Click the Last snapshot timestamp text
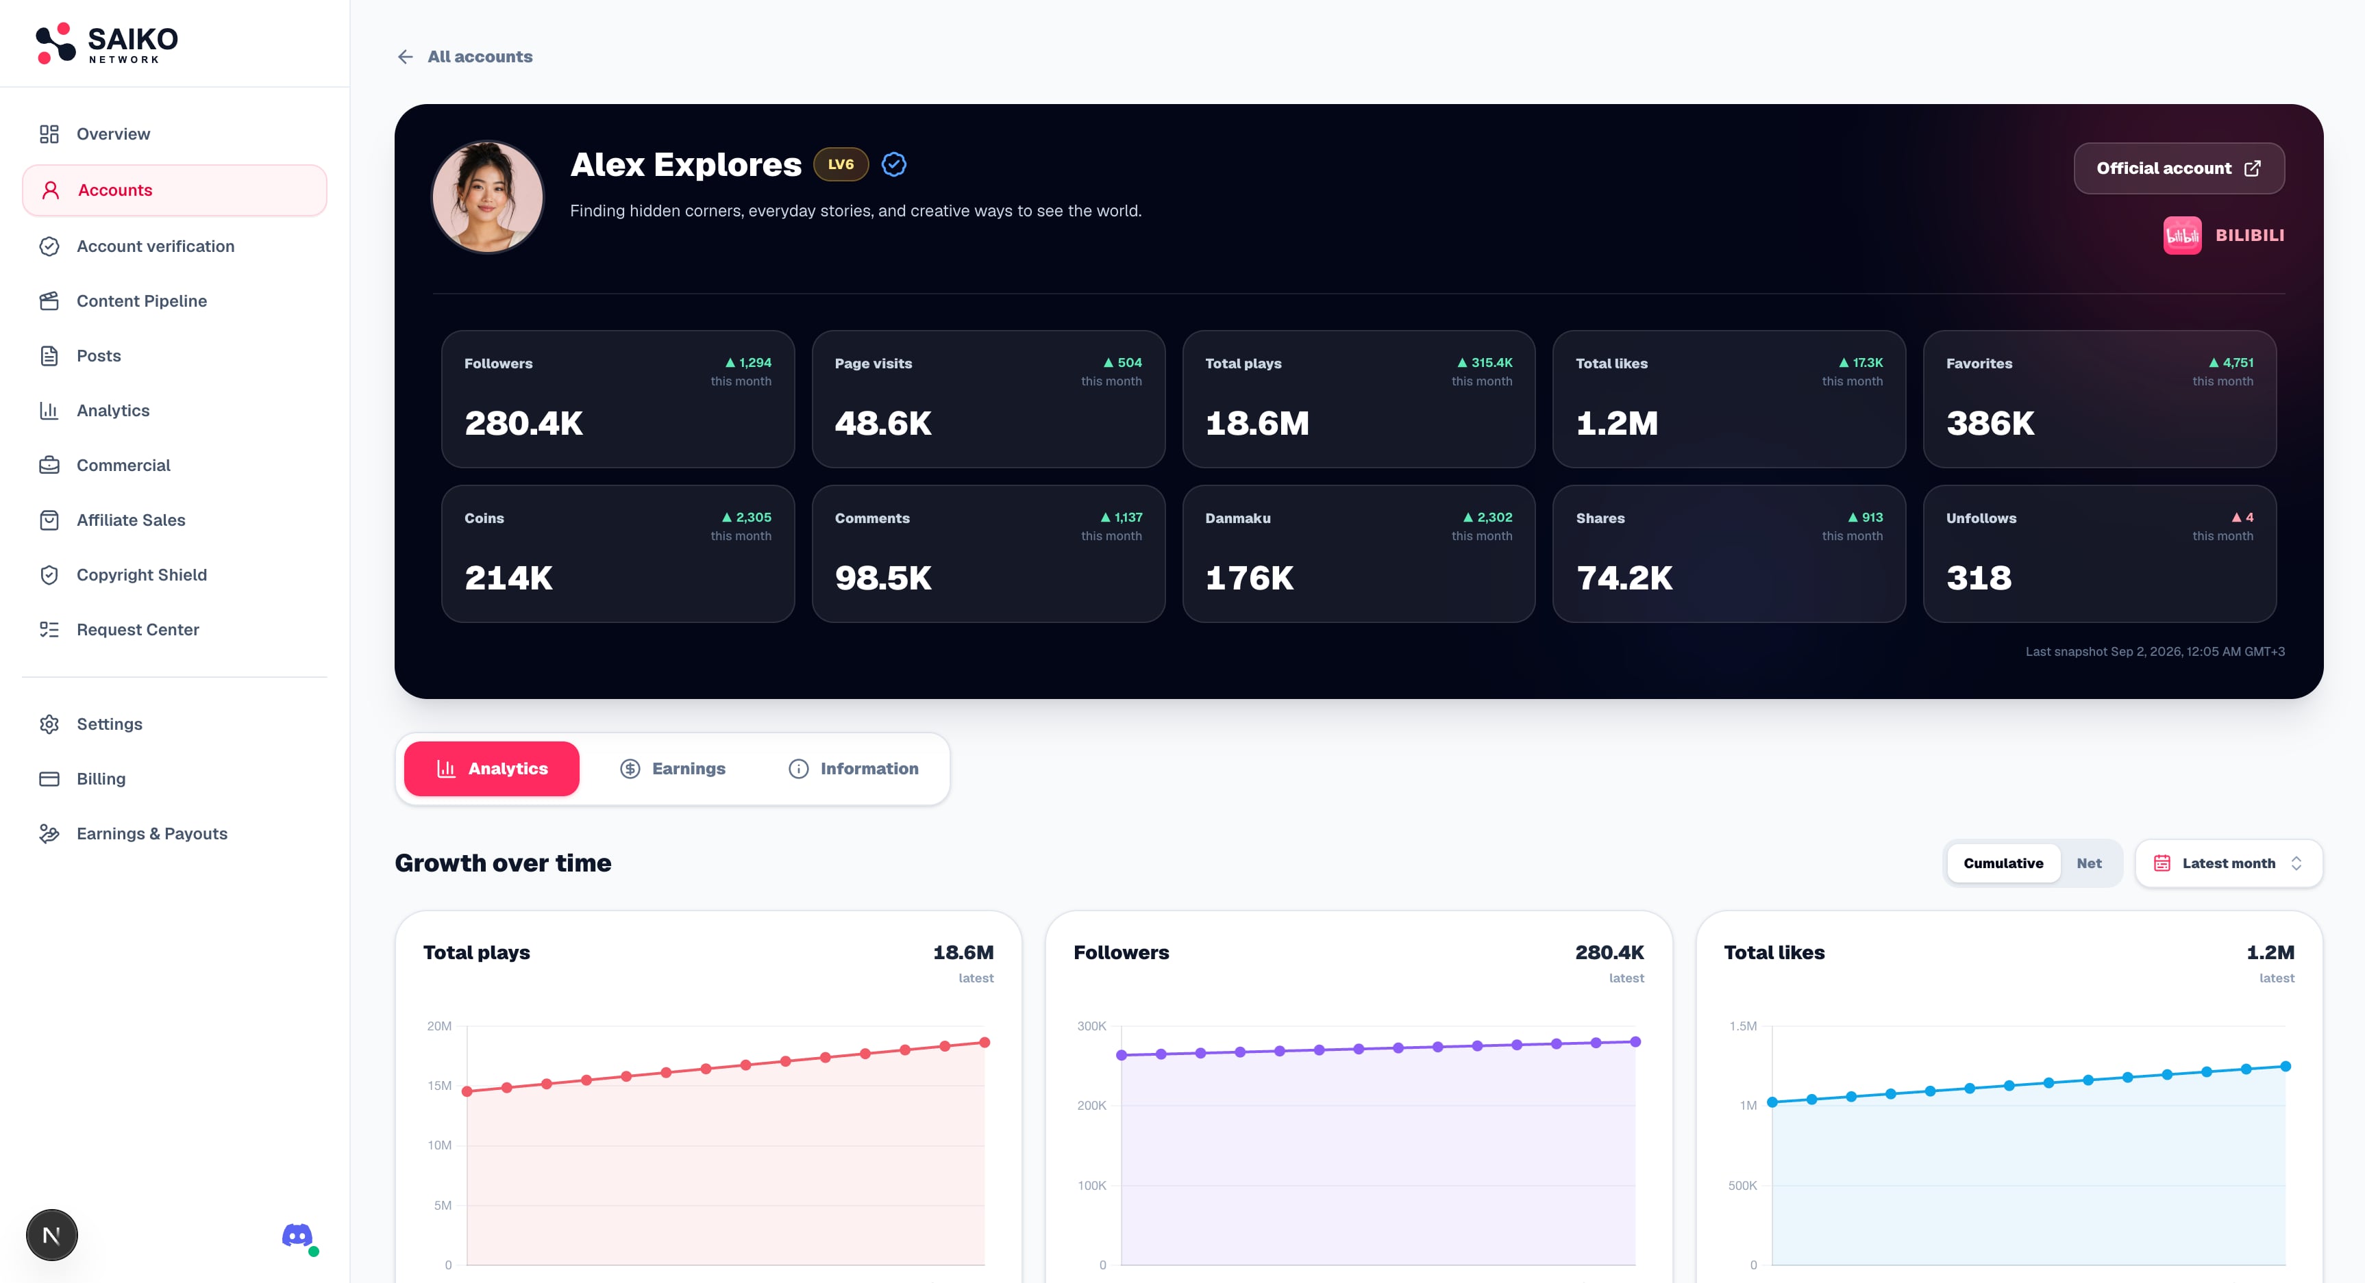This screenshot has width=2365, height=1283. click(x=2155, y=652)
